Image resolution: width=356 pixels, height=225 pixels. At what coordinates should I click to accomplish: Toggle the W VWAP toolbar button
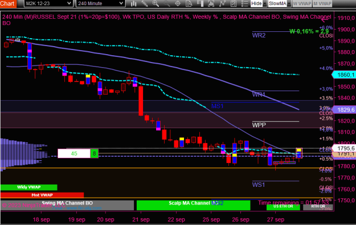coord(302,3)
